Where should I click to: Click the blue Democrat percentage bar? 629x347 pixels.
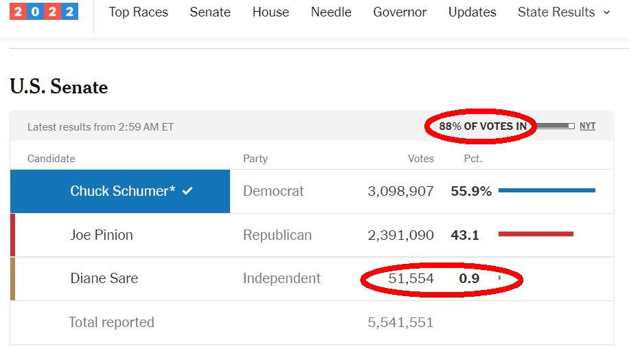[547, 191]
